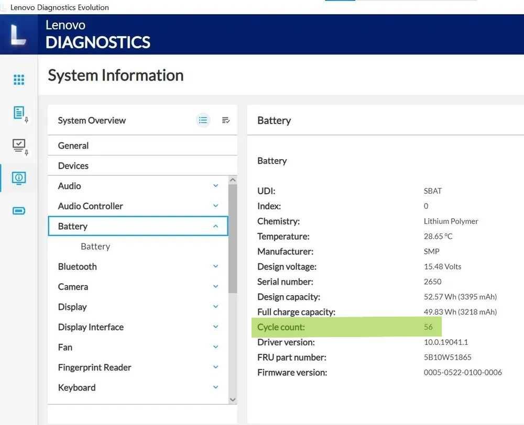Click the device list scroll down arrow
The height and width of the screenshot is (425, 524).
point(233,400)
